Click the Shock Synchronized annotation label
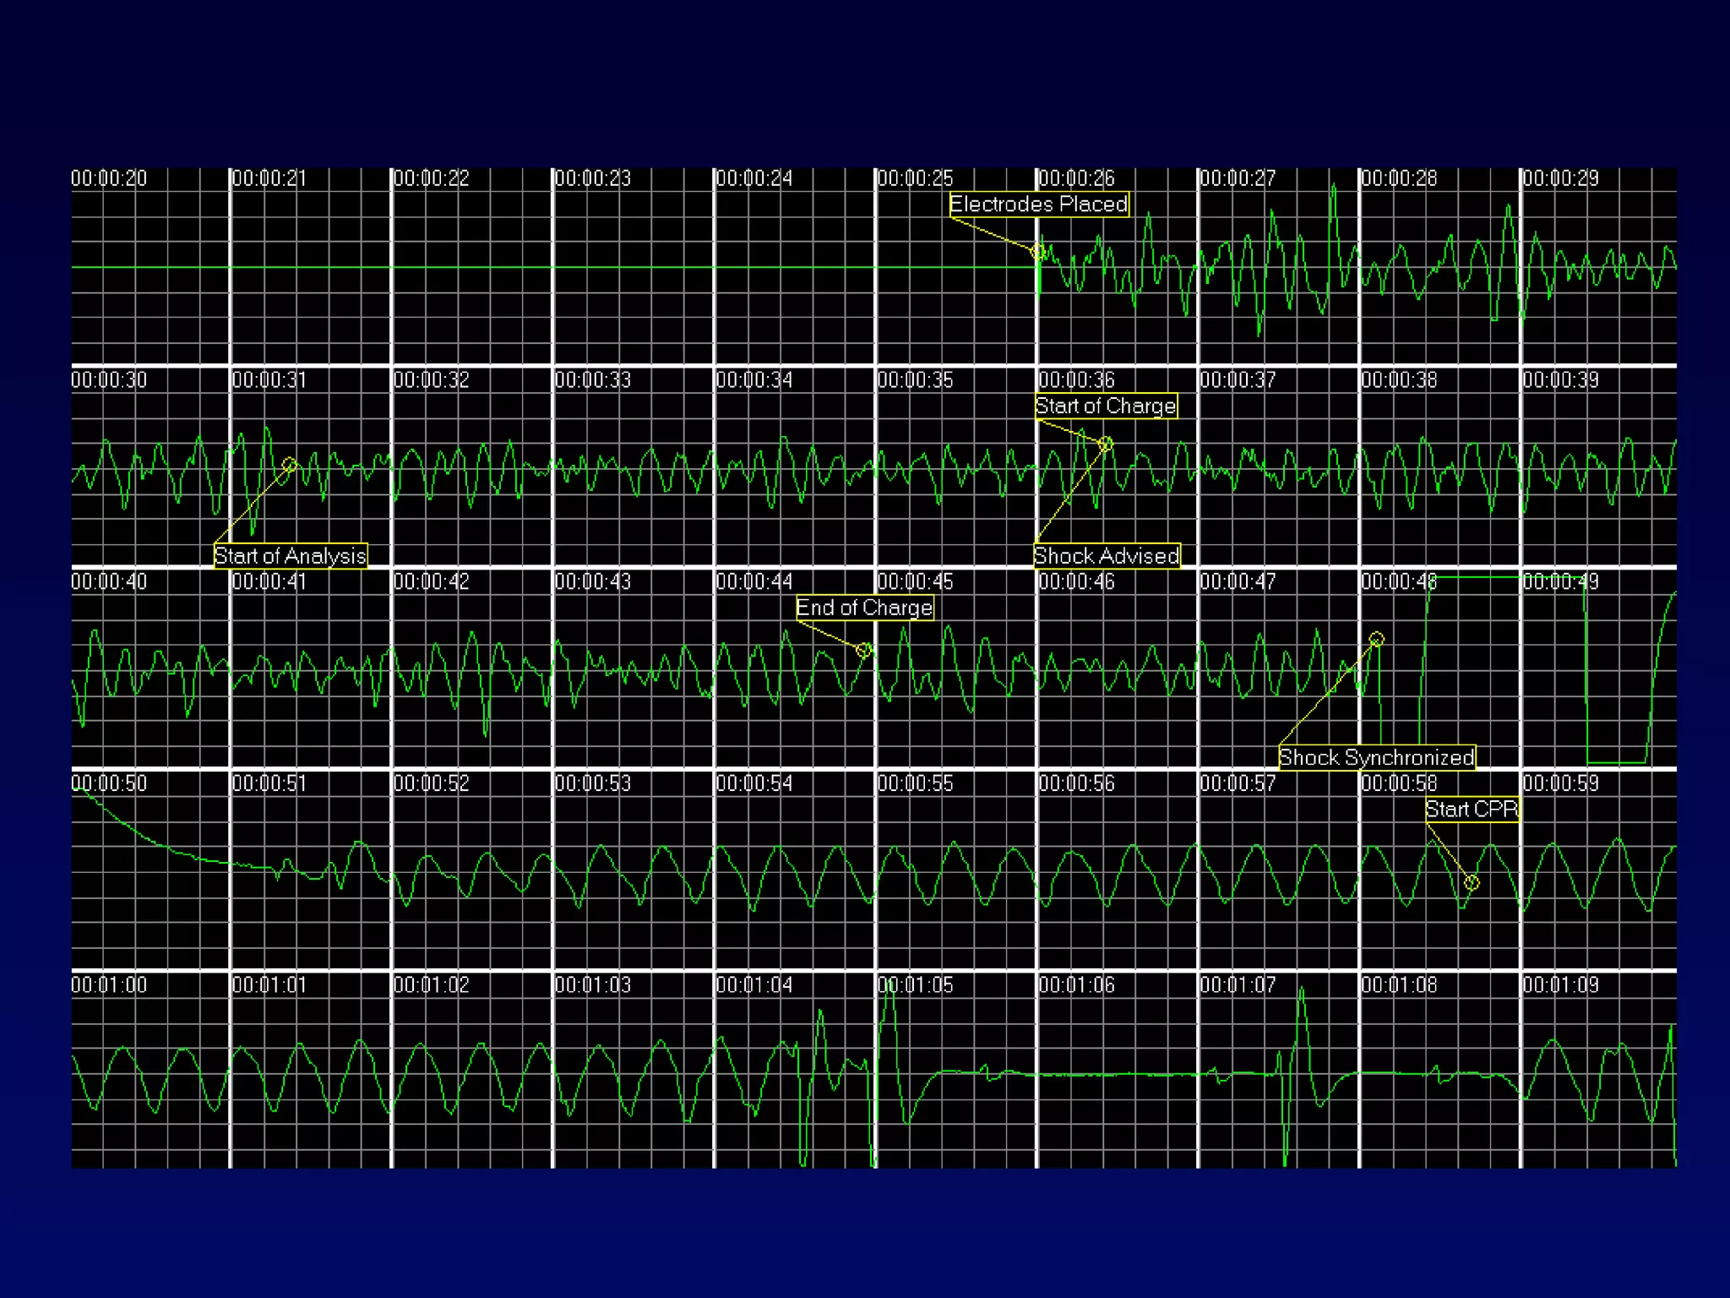The image size is (1730, 1298). 1376,757
